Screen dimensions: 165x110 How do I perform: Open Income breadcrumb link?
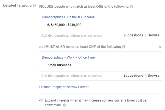[89, 17]
